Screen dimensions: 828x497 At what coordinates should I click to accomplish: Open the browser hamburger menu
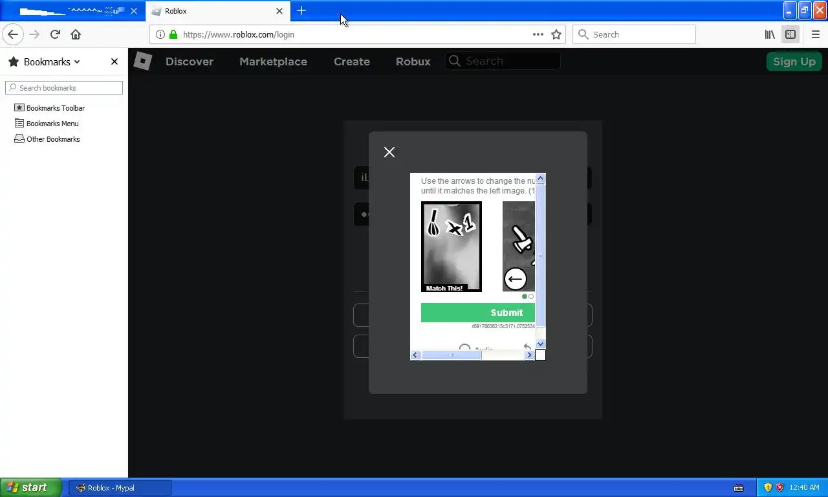point(815,34)
